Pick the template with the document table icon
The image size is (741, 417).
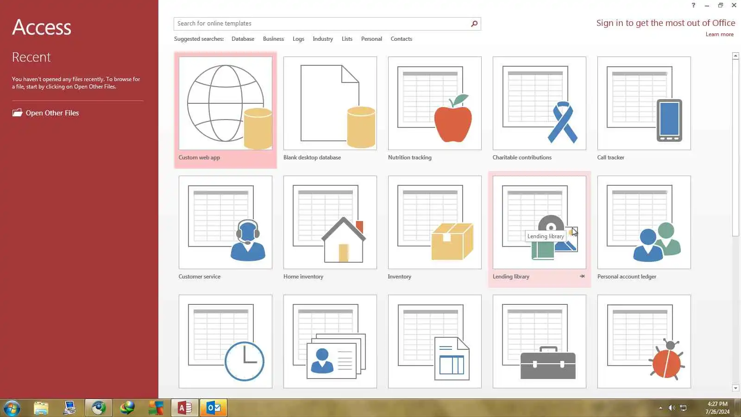pyautogui.click(x=435, y=341)
